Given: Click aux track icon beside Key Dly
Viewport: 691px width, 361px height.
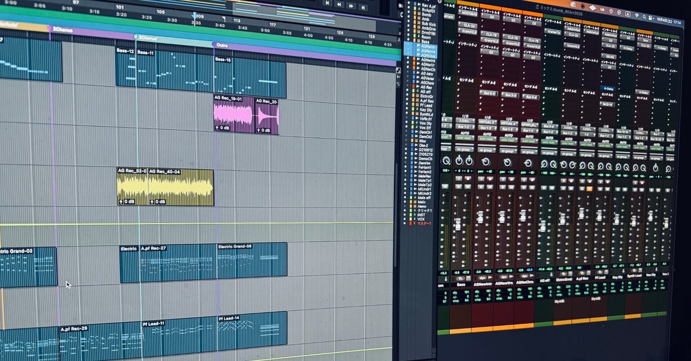Looking at the screenshot, I should pyautogui.click(x=417, y=109).
